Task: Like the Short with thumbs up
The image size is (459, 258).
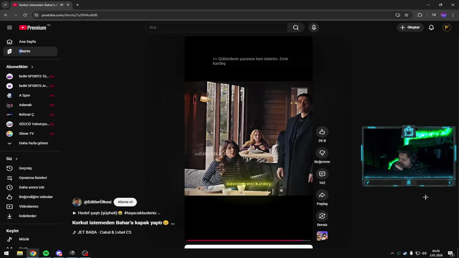Action: tap(322, 132)
